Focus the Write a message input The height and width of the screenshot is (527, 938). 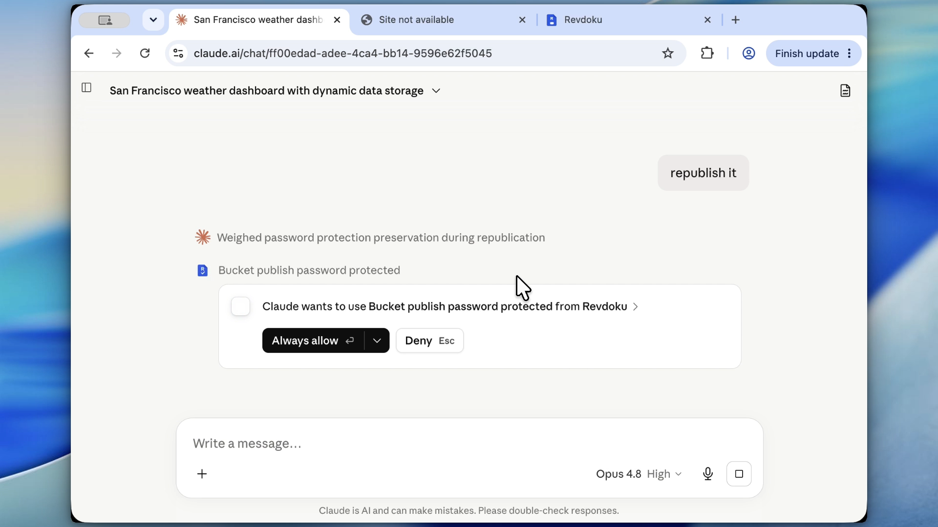(469, 444)
